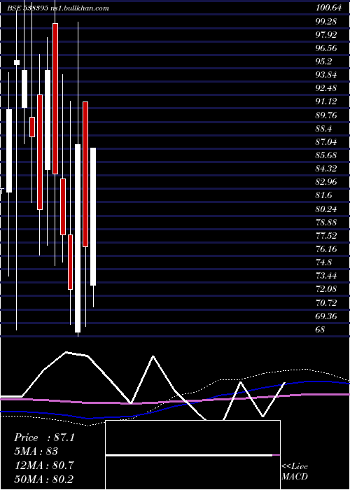The width and height of the screenshot is (350, 490).
Task: Select the 12MA : 80.7 legend entry
Action: (x=43, y=465)
